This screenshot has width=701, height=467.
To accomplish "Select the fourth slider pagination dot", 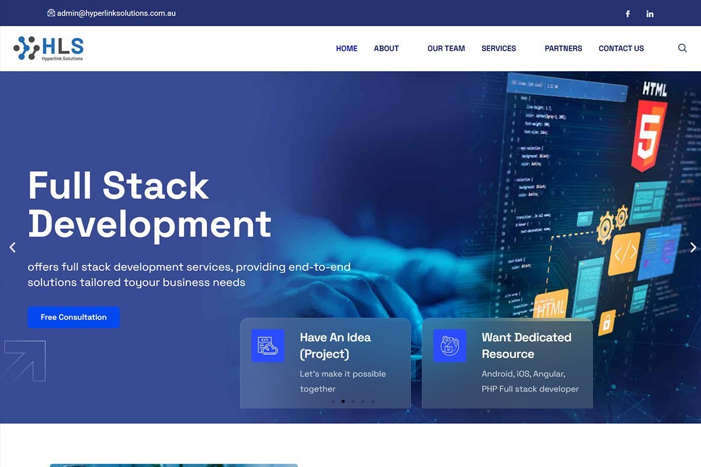I will (363, 401).
